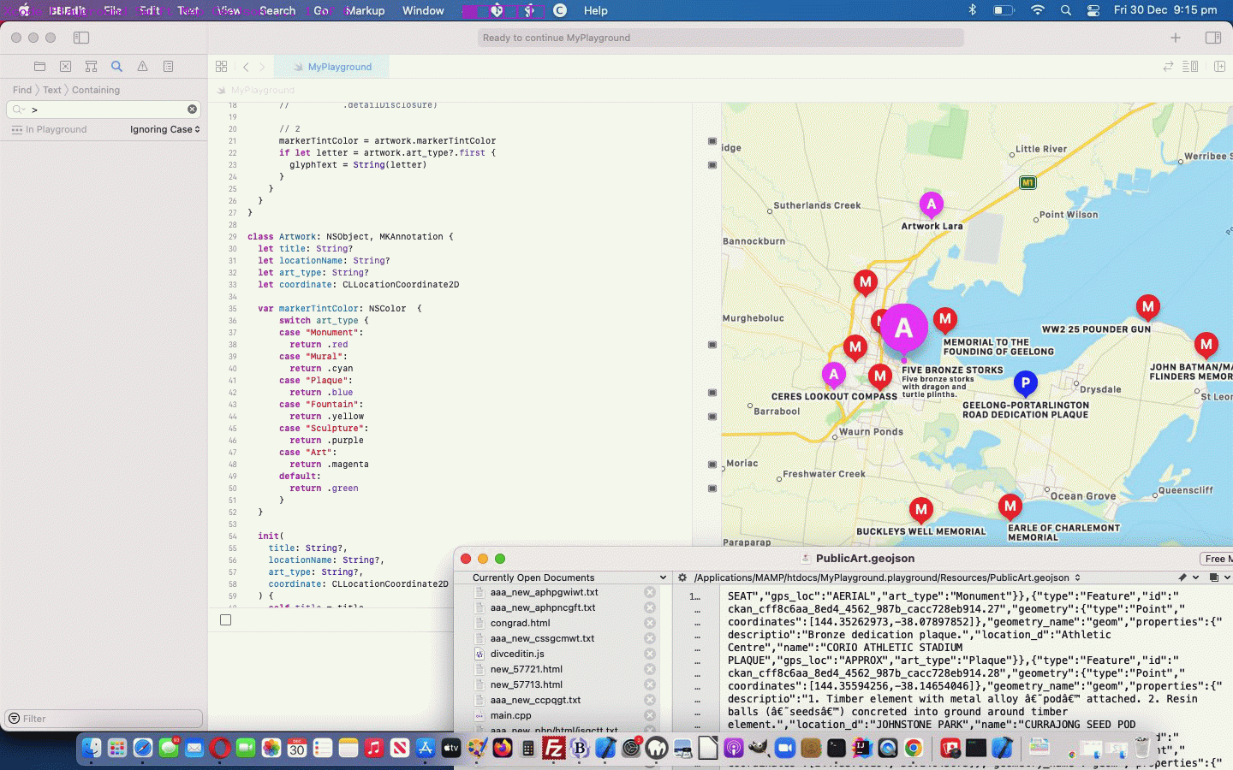Click the related items grid icon
This screenshot has width=1233, height=770.
tap(221, 67)
